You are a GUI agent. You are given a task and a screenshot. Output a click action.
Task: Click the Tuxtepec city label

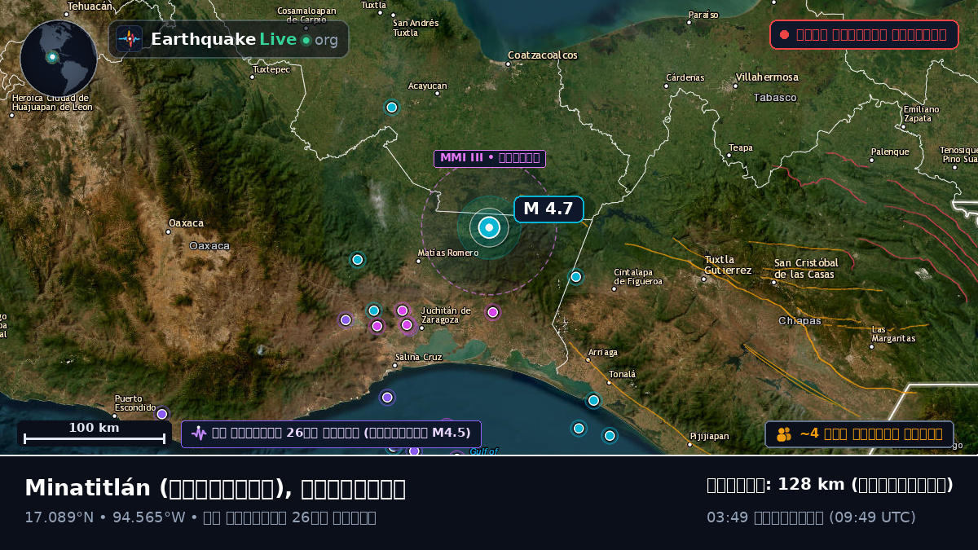271,69
